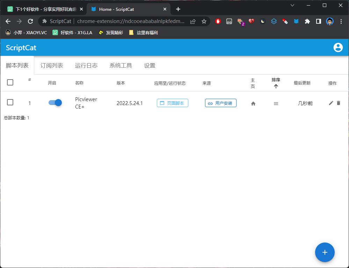Open the Extensions puzzle piece menu
Image resolution: width=349 pixels, height=268 pixels.
pos(307,21)
